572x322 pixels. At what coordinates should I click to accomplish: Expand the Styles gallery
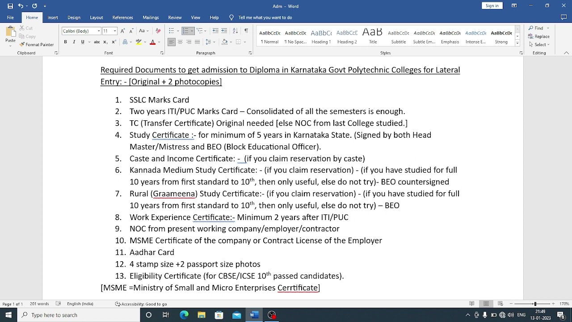pos(517,43)
